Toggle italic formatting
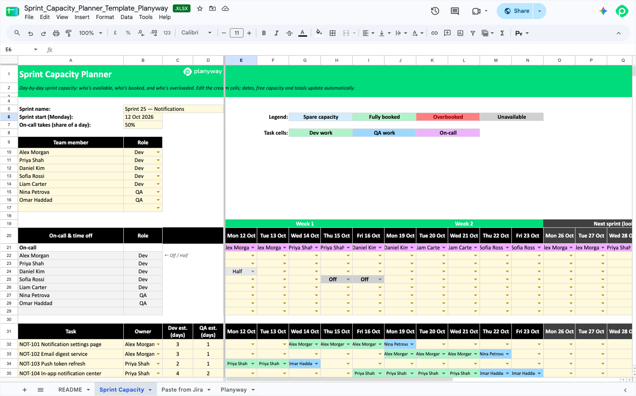 pos(277,33)
